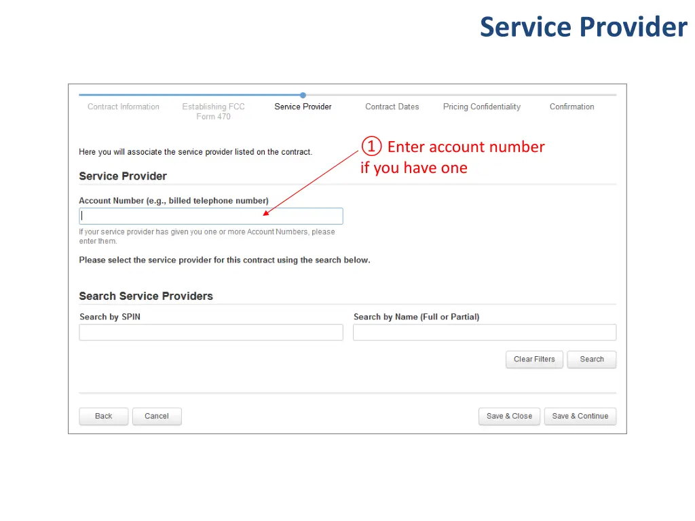This screenshot has height=521, width=695.
Task: Click Save & Continue
Action: pos(580,416)
